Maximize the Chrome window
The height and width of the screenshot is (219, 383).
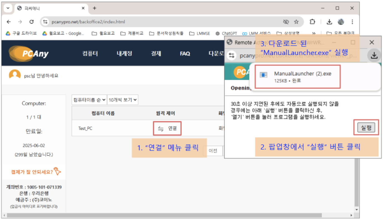click(337, 8)
